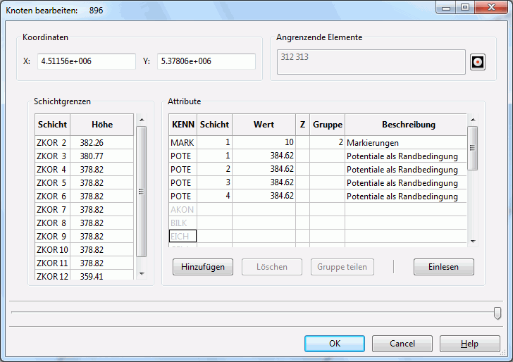The height and width of the screenshot is (362, 513).
Task: Select the MARK attribute row
Action: [x=182, y=143]
